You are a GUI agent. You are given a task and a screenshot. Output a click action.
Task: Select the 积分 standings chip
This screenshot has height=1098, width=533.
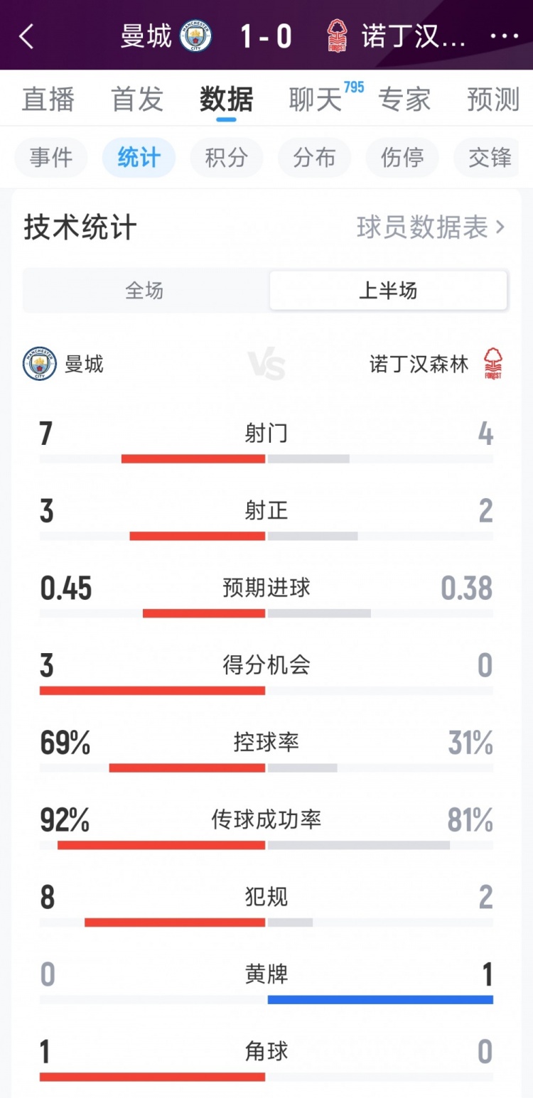pos(226,158)
